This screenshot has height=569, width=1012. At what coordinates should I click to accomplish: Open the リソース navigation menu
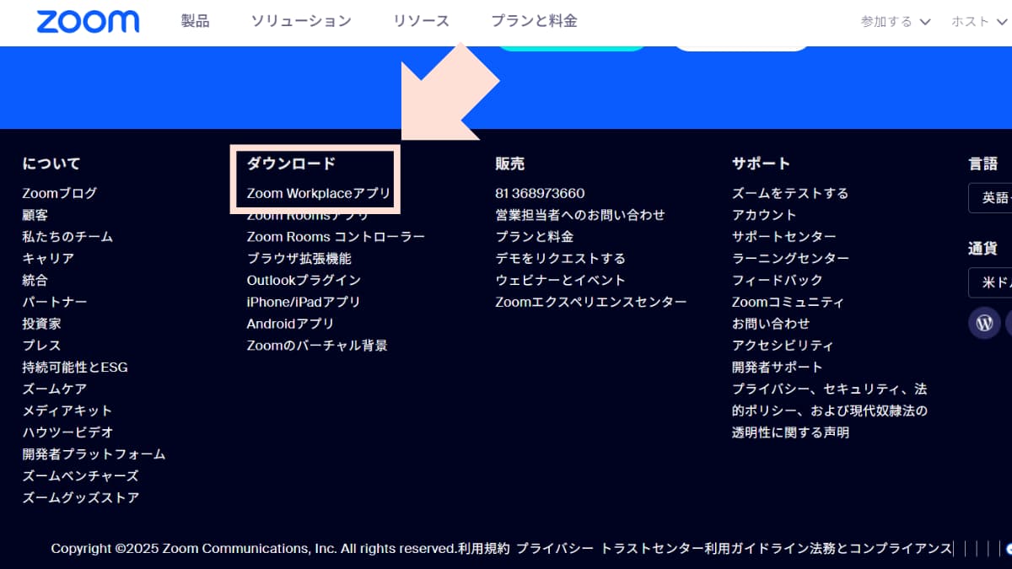coord(421,21)
